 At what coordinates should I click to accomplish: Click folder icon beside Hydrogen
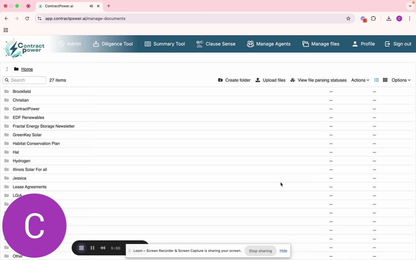[x=6, y=161]
